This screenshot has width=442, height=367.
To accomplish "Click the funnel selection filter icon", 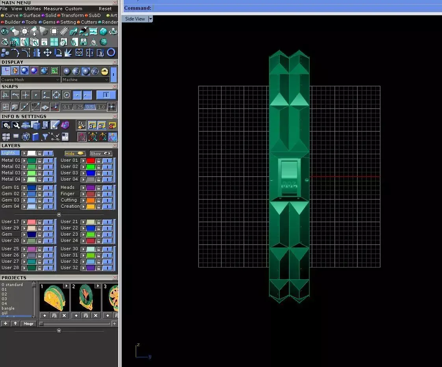I will [45, 137].
